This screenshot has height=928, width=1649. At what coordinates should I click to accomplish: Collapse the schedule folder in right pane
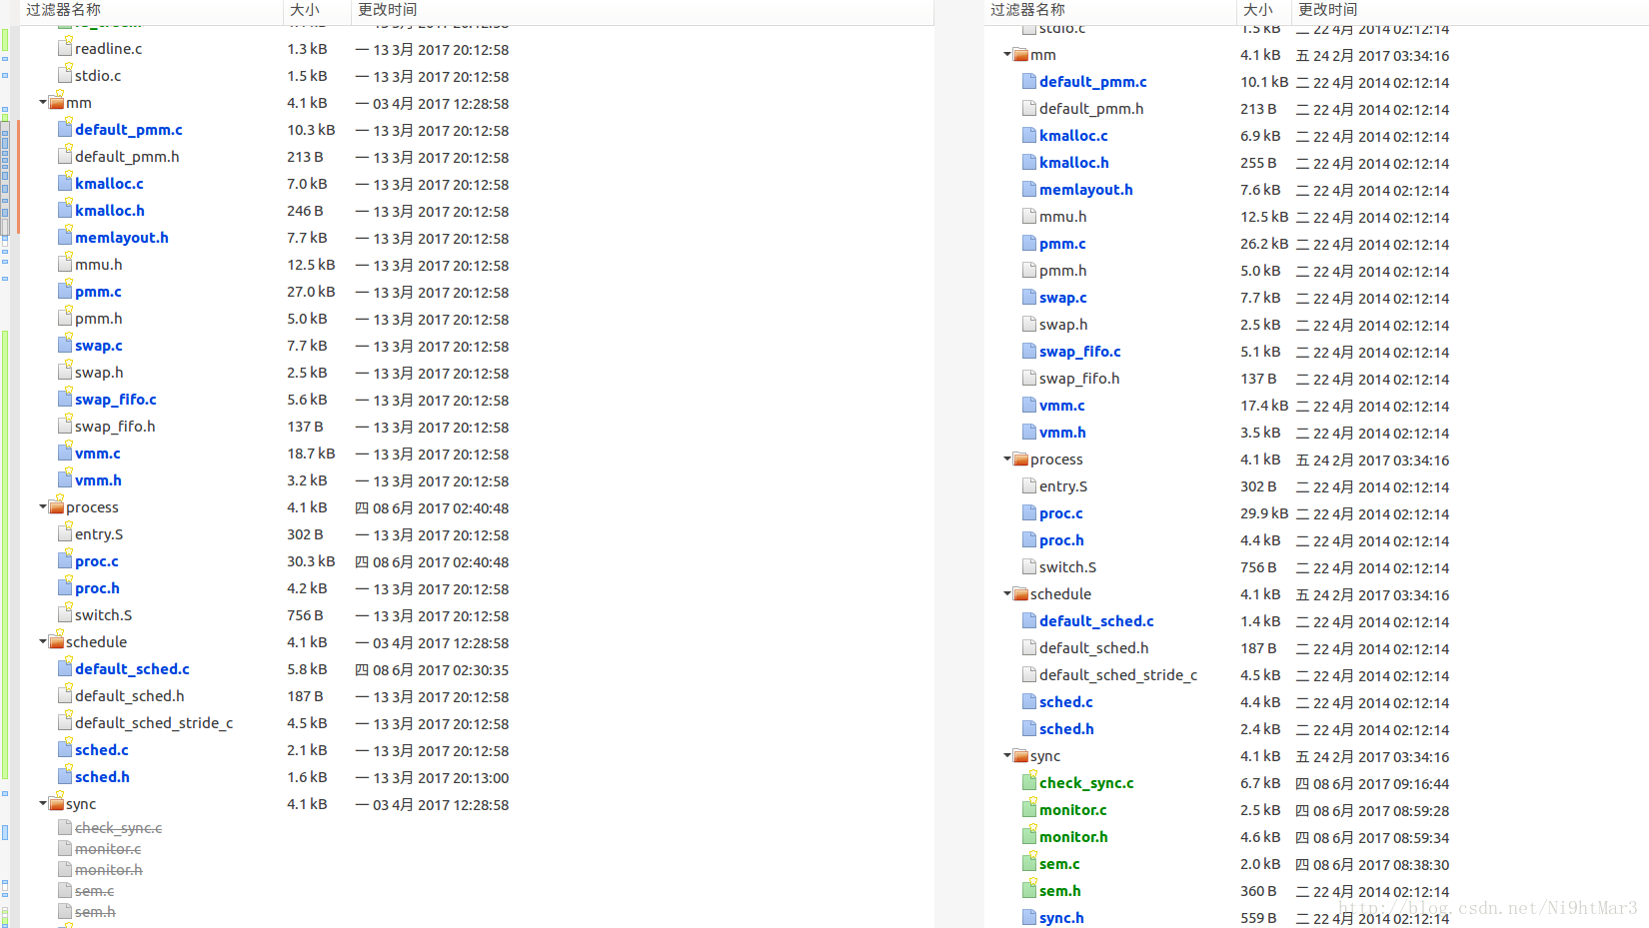point(1007,593)
